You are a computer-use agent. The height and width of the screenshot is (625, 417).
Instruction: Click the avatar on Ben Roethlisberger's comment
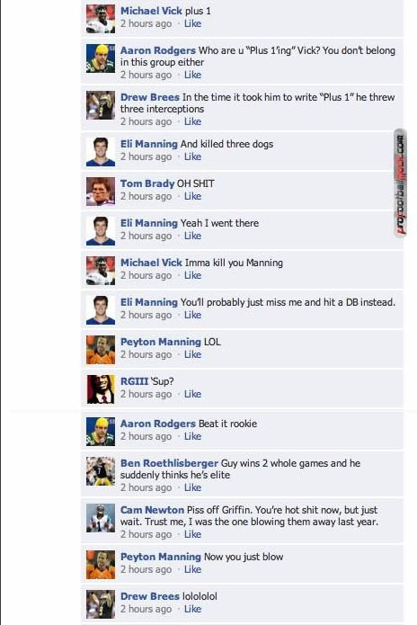point(101,471)
